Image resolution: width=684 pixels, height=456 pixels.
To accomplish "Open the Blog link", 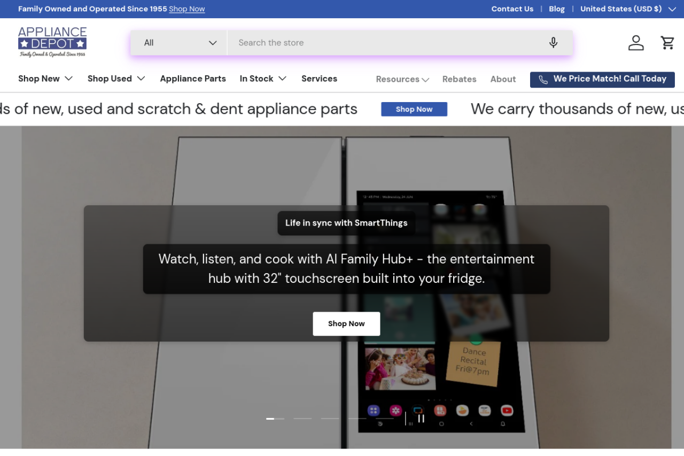I will [x=557, y=9].
